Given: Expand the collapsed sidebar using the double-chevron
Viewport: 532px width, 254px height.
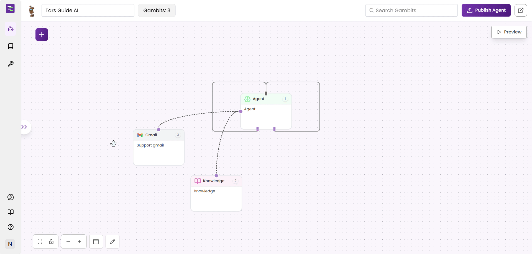Looking at the screenshot, I should pyautogui.click(x=24, y=127).
